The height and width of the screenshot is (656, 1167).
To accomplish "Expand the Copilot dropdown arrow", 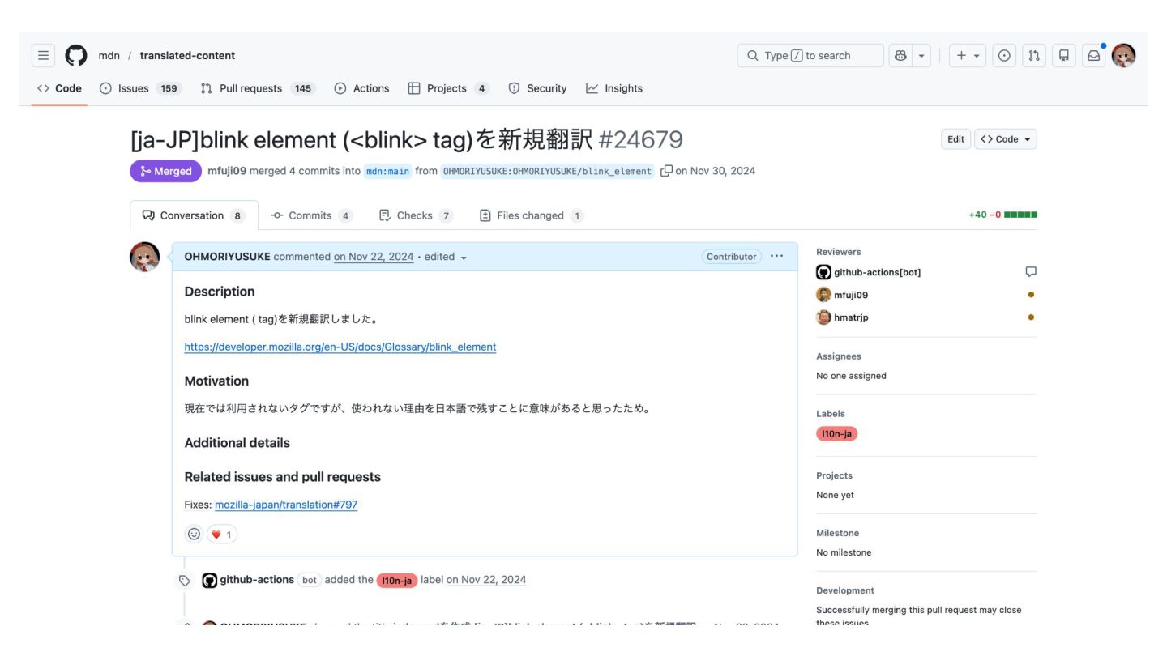I will coord(921,55).
